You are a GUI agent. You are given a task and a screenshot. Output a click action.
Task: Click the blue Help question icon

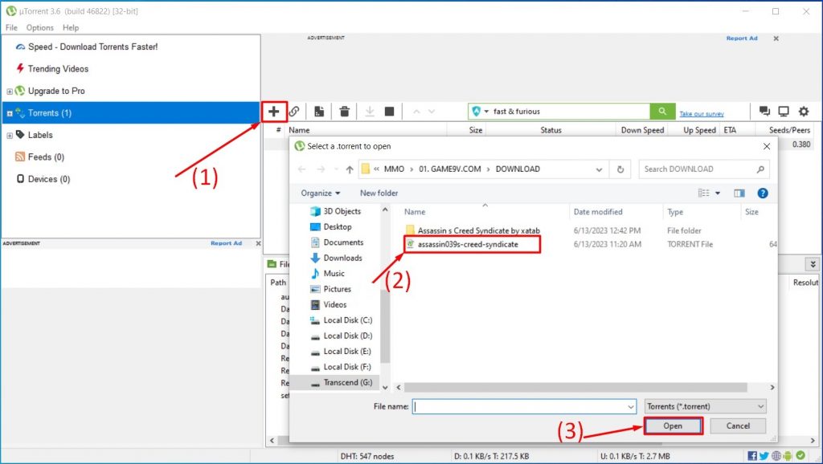(763, 193)
